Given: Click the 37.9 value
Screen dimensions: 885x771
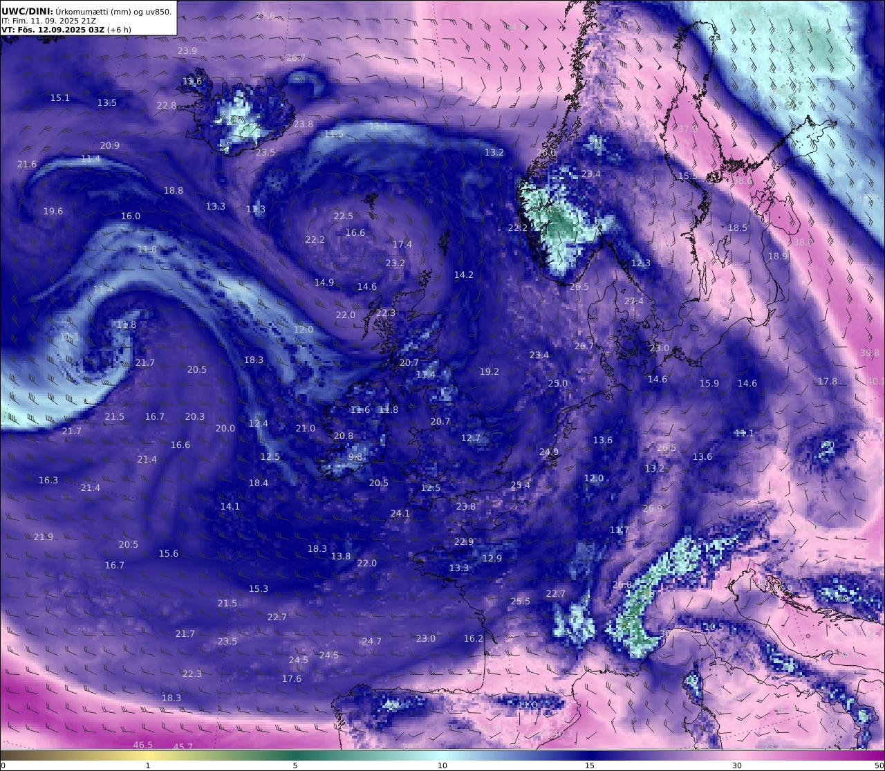Looking at the screenshot, I should [x=688, y=129].
